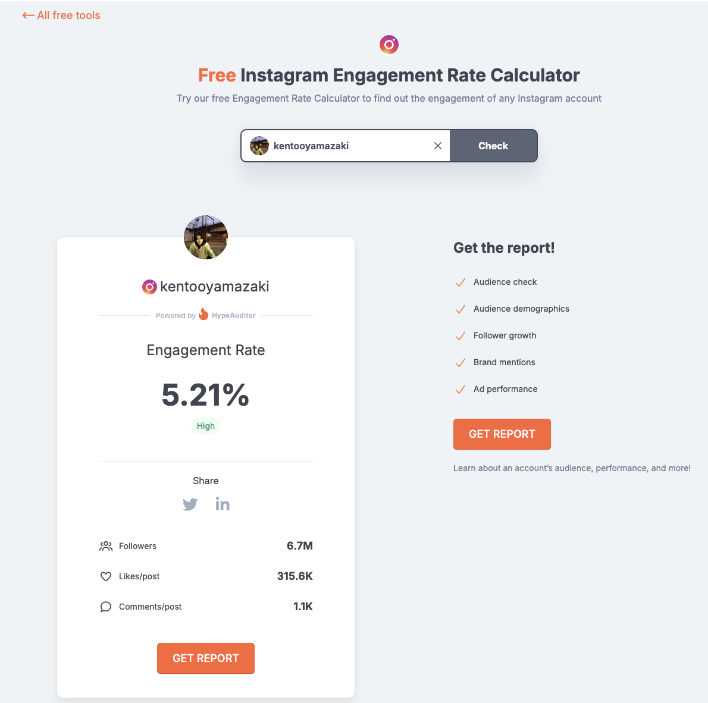The height and width of the screenshot is (703, 708).
Task: Click the Audience check checkmark
Action: (460, 283)
